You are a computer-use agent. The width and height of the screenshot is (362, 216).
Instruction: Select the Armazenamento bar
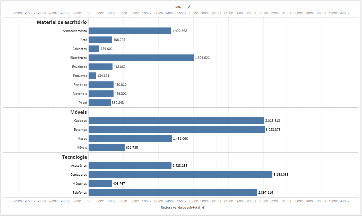130,31
